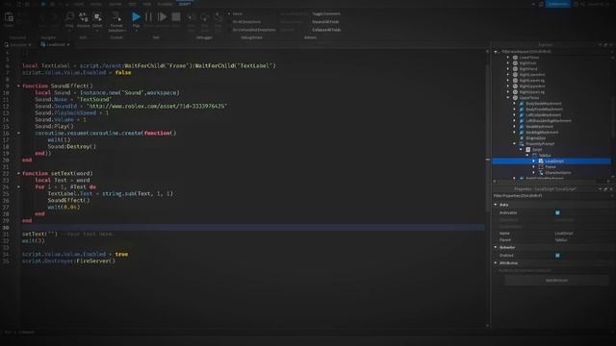The image size is (616, 346).
Task: Click the Step Over debugger icon
Action: tap(205, 17)
